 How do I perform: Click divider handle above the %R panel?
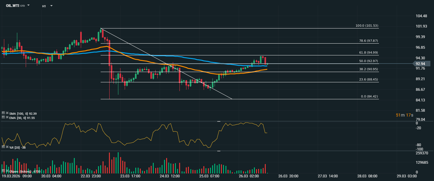(x=219, y=121)
